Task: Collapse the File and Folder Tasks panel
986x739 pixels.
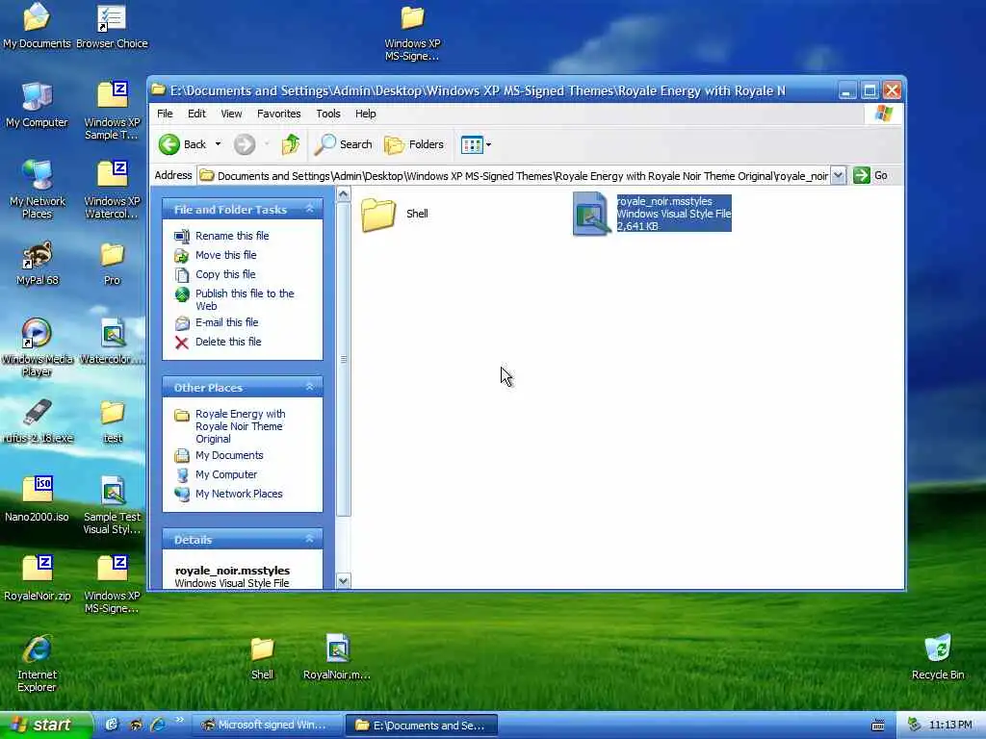Action: [x=309, y=209]
